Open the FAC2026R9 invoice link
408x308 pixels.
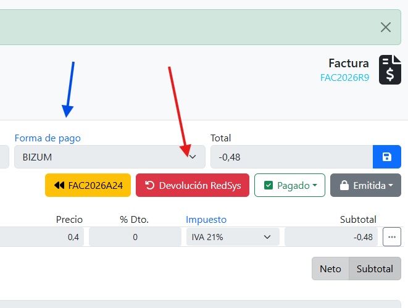344,78
